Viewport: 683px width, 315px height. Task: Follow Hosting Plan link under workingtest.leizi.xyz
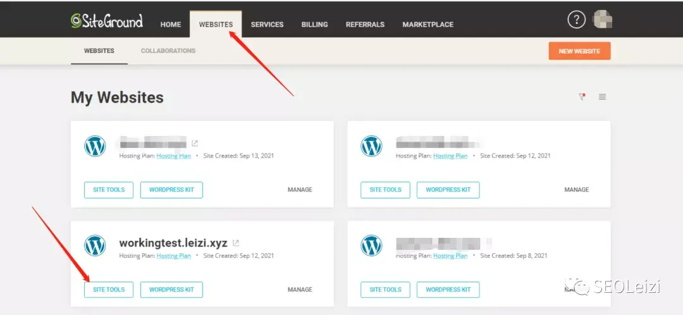[174, 256]
